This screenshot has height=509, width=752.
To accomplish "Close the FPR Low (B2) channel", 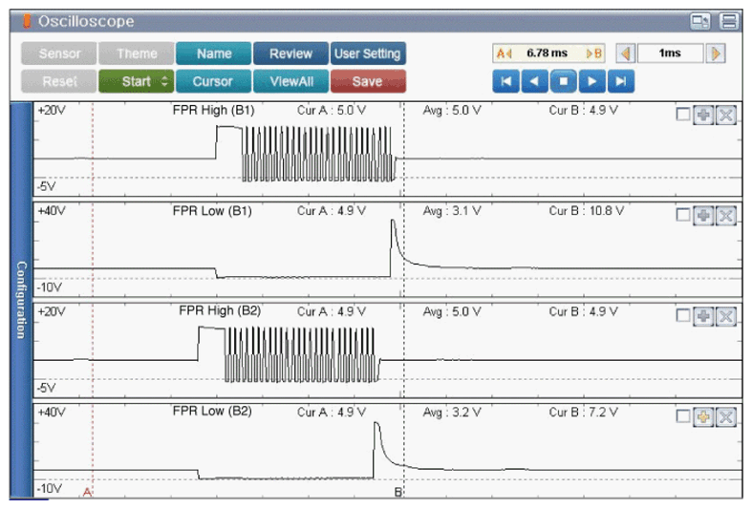I will [x=726, y=417].
